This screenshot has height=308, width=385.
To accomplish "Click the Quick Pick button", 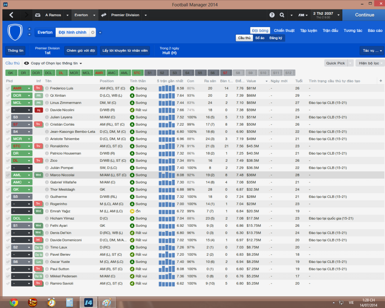I will pyautogui.click(x=335, y=63).
